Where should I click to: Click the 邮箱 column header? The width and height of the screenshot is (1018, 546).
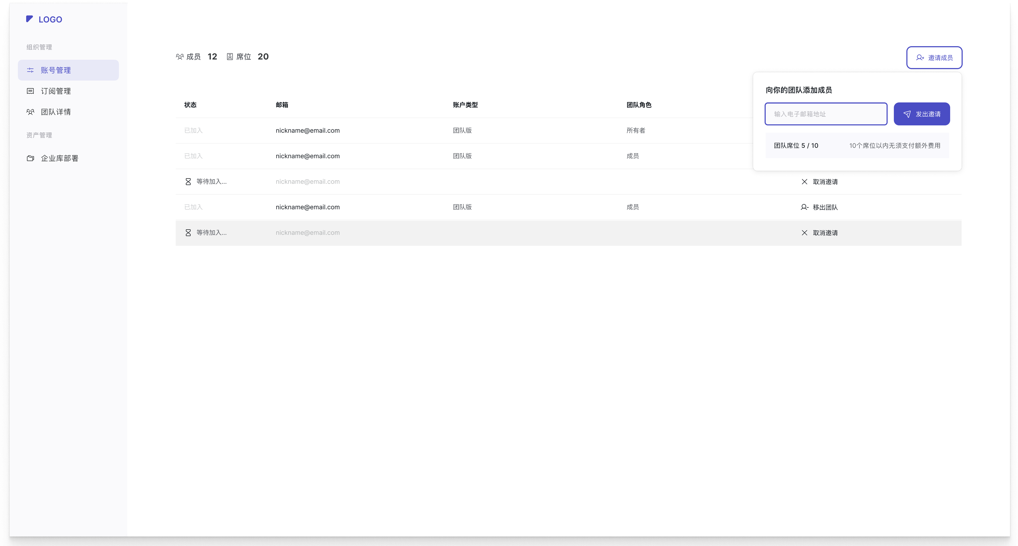pyautogui.click(x=282, y=105)
